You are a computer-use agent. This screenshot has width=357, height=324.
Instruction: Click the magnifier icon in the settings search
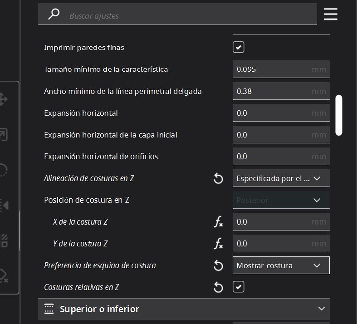[x=54, y=14]
